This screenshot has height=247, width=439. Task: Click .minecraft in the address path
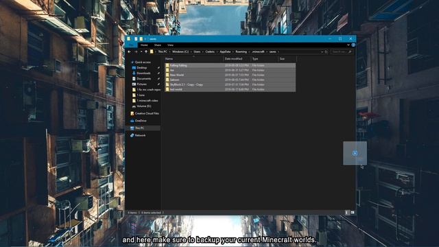[x=258, y=52]
